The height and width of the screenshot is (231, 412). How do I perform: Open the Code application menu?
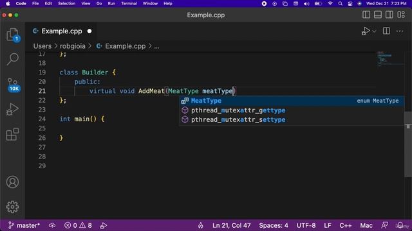point(21,3)
